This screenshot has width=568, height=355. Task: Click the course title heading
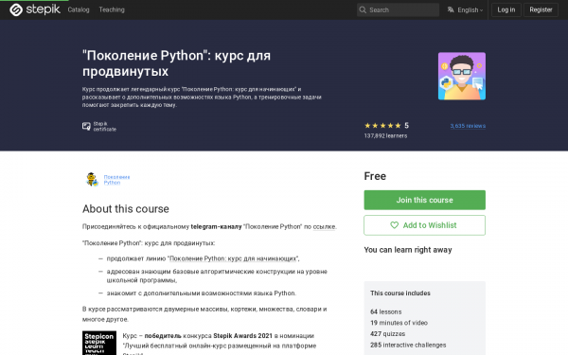(x=176, y=63)
